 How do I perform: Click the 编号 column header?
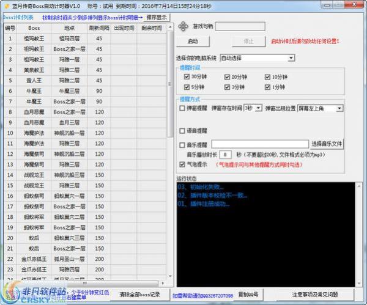(x=10, y=28)
